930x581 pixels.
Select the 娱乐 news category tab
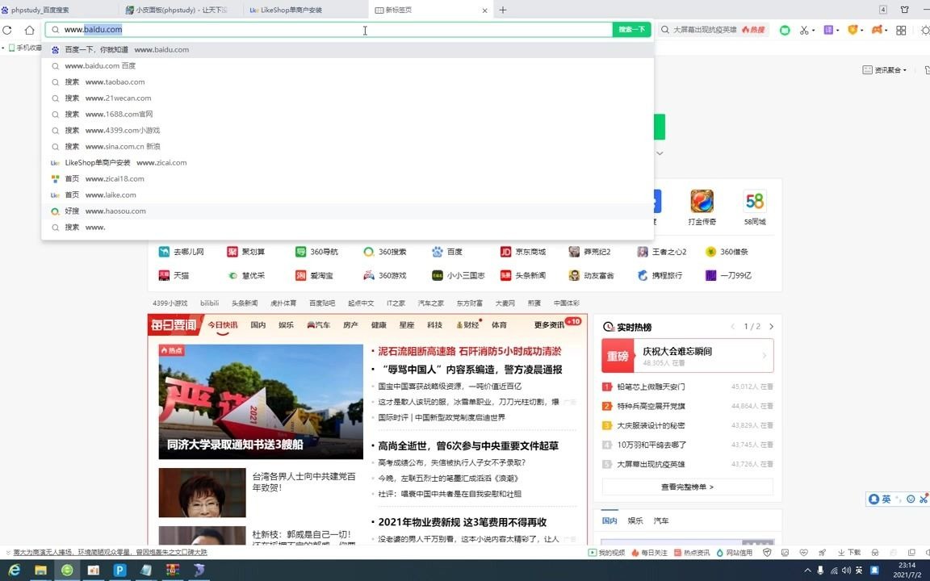click(287, 324)
